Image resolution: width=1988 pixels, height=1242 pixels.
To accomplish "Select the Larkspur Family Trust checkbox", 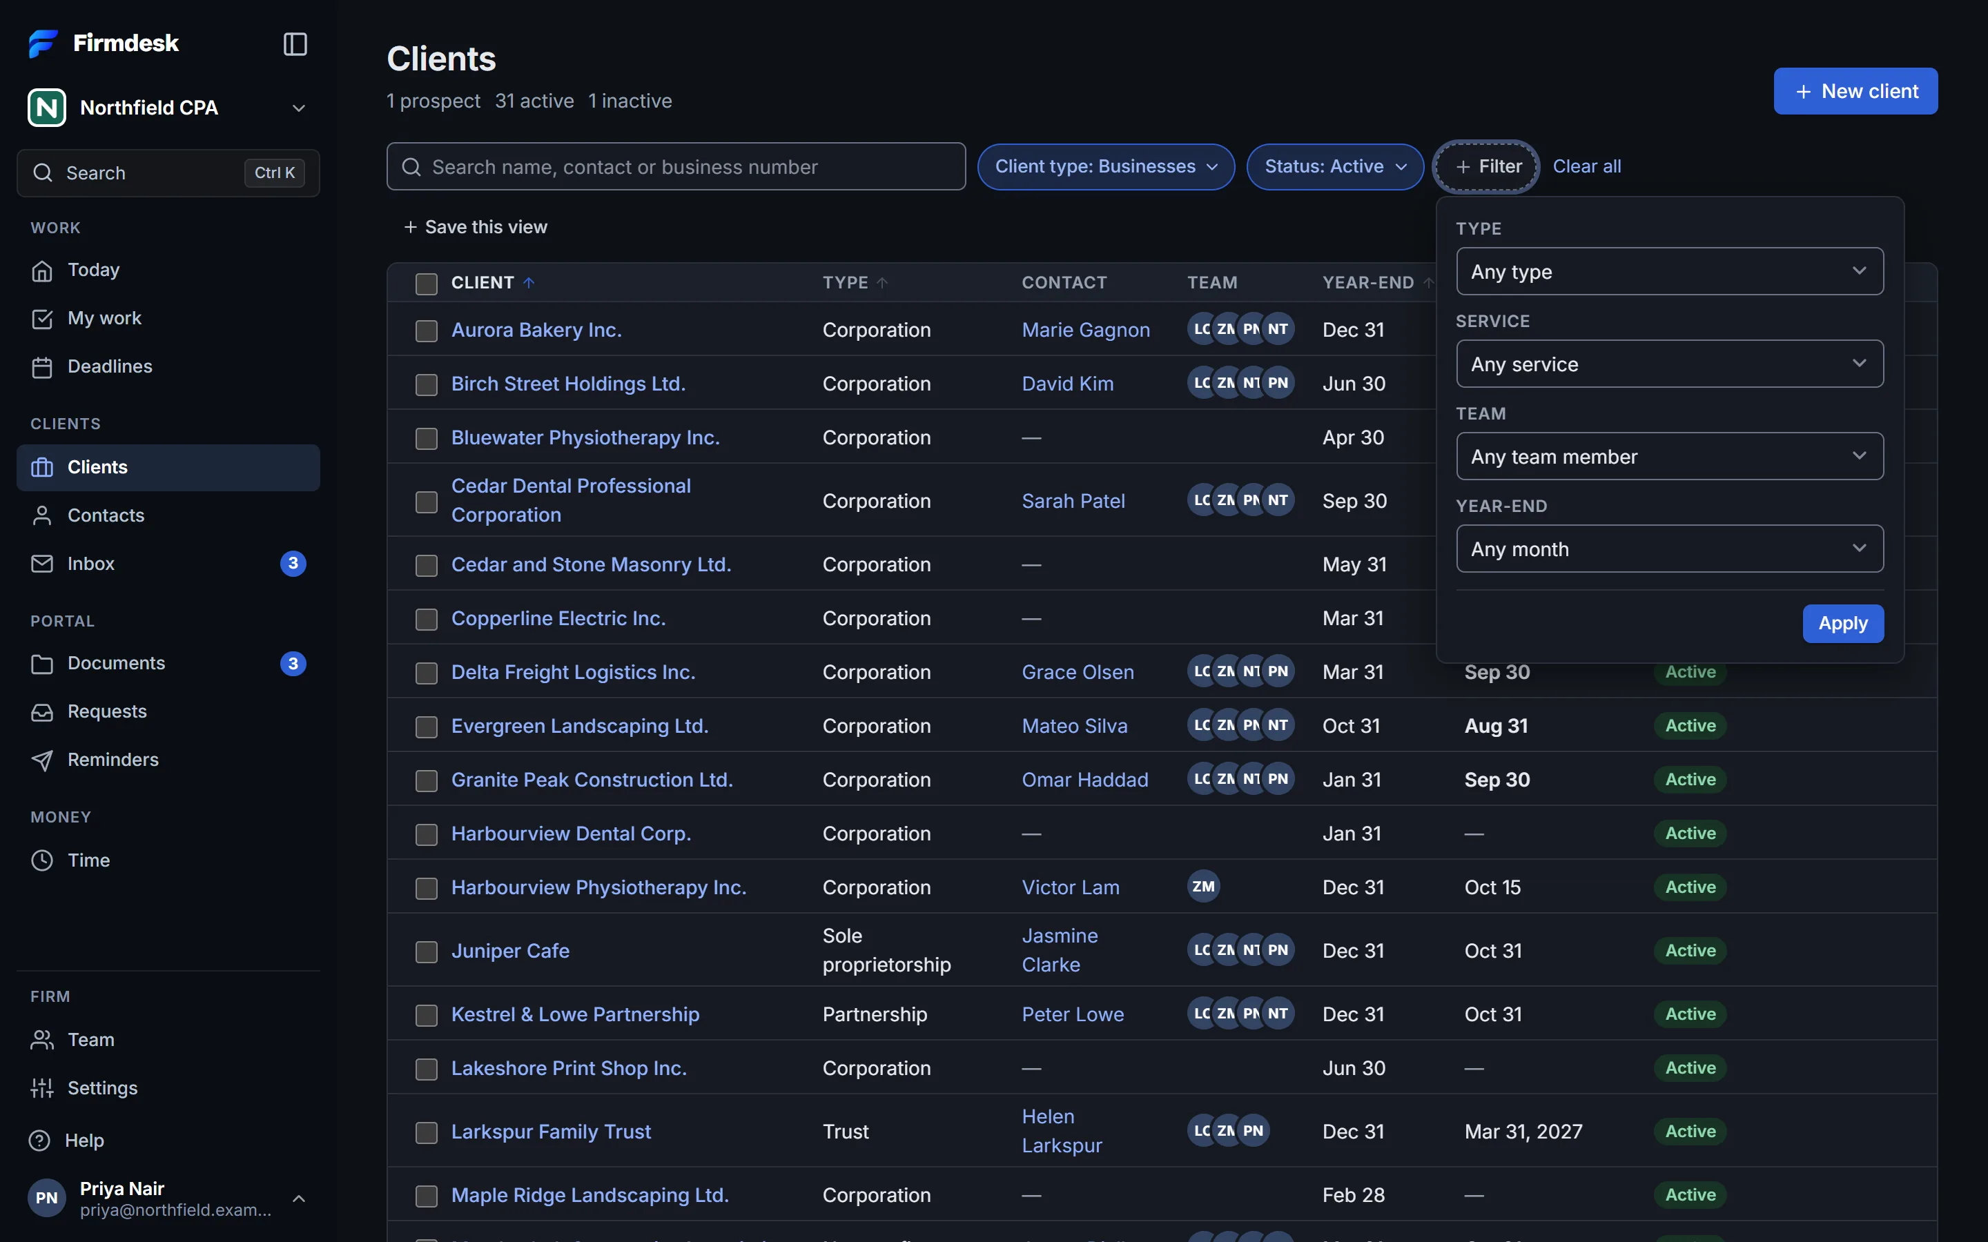I will pyautogui.click(x=427, y=1132).
